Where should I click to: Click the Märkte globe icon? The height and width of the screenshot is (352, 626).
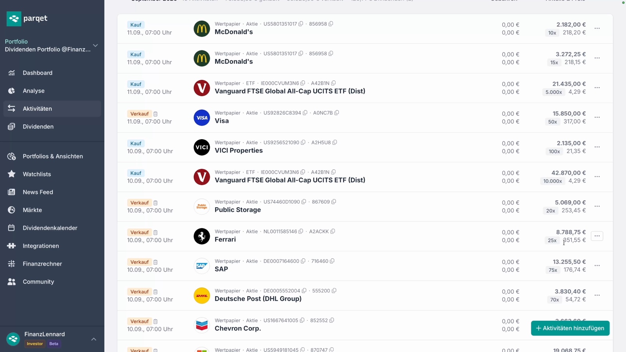(11, 210)
